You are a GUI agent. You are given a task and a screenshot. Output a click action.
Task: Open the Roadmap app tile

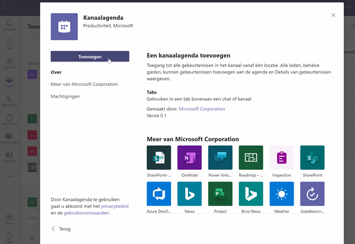(251, 158)
